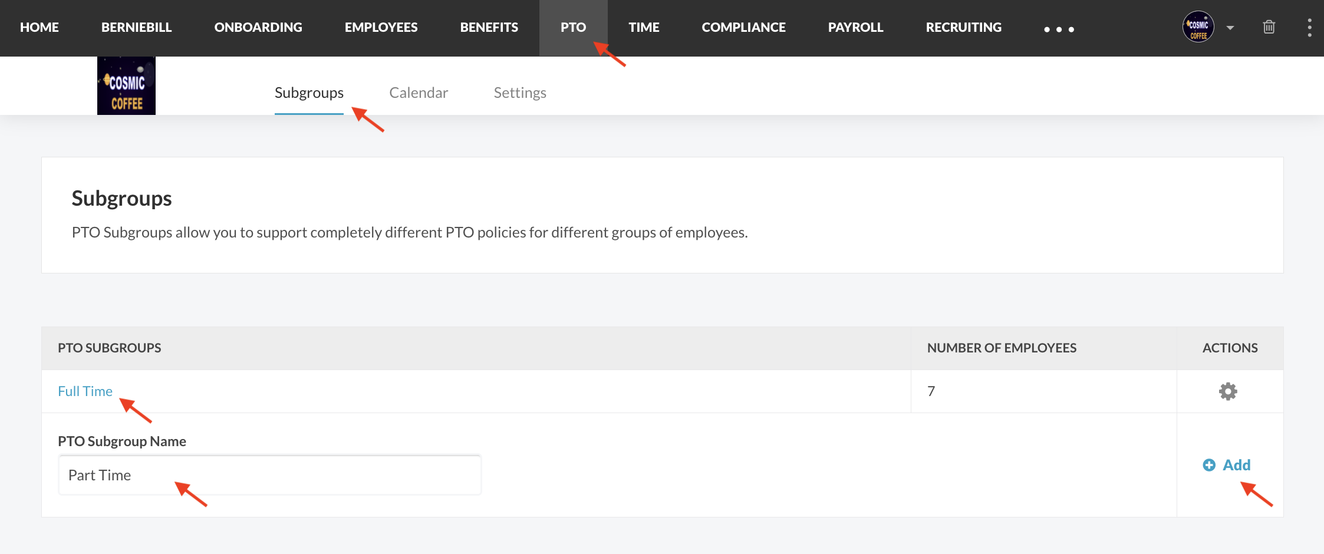
Task: Click the trash can icon in top bar
Action: point(1269,27)
